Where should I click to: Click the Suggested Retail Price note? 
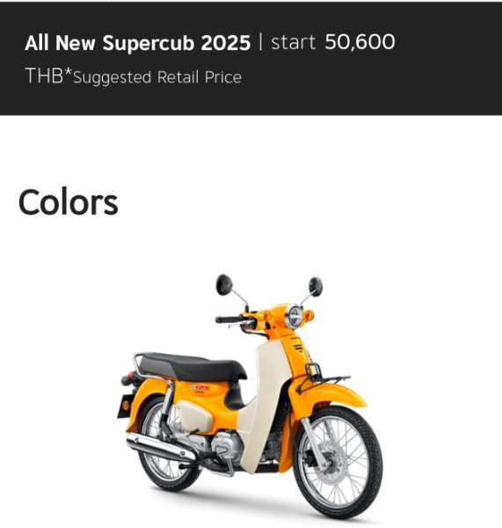[157, 77]
